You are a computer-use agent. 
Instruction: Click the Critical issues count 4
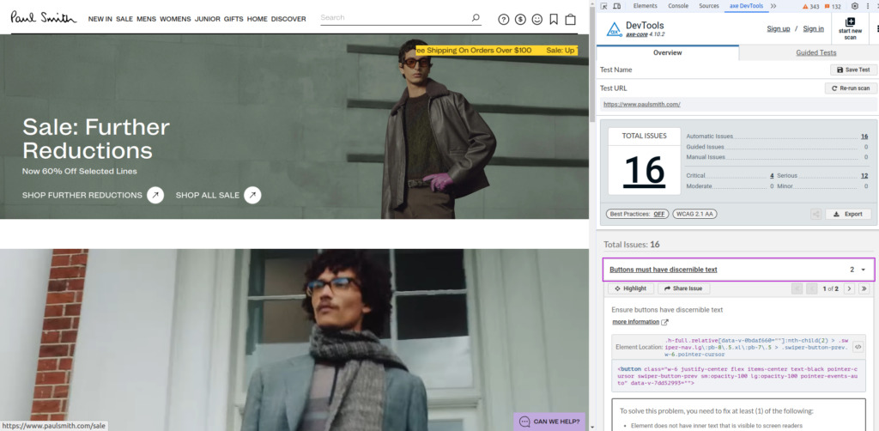772,176
